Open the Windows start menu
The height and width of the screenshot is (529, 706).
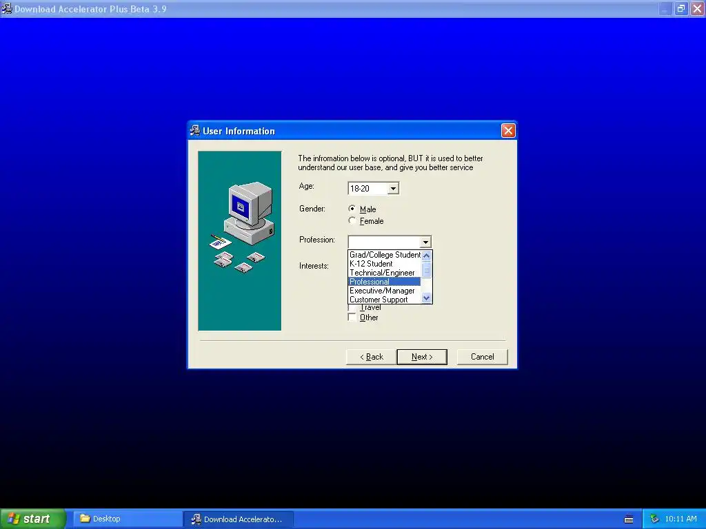33,519
